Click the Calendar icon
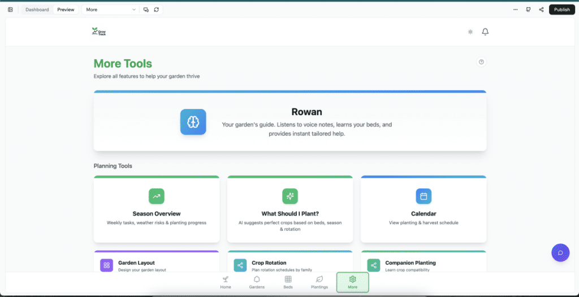This screenshot has width=579, height=297. point(424,196)
